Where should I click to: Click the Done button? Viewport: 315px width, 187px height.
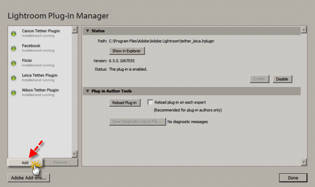click(x=293, y=178)
